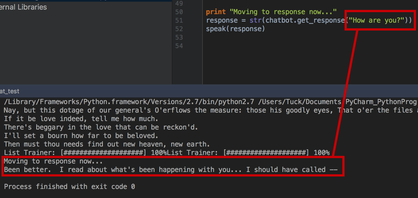Click line number 54 in the gutter
The height and width of the screenshot is (198, 418).
[x=179, y=46]
